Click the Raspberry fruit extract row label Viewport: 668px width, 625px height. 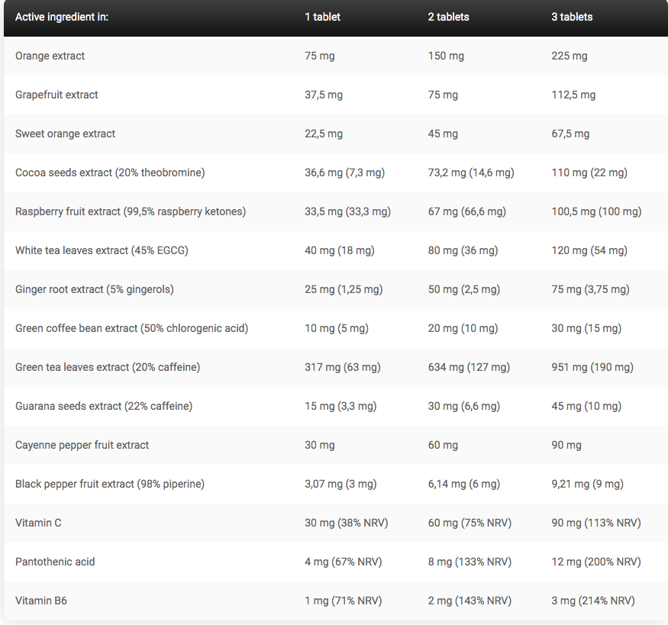pos(131,211)
